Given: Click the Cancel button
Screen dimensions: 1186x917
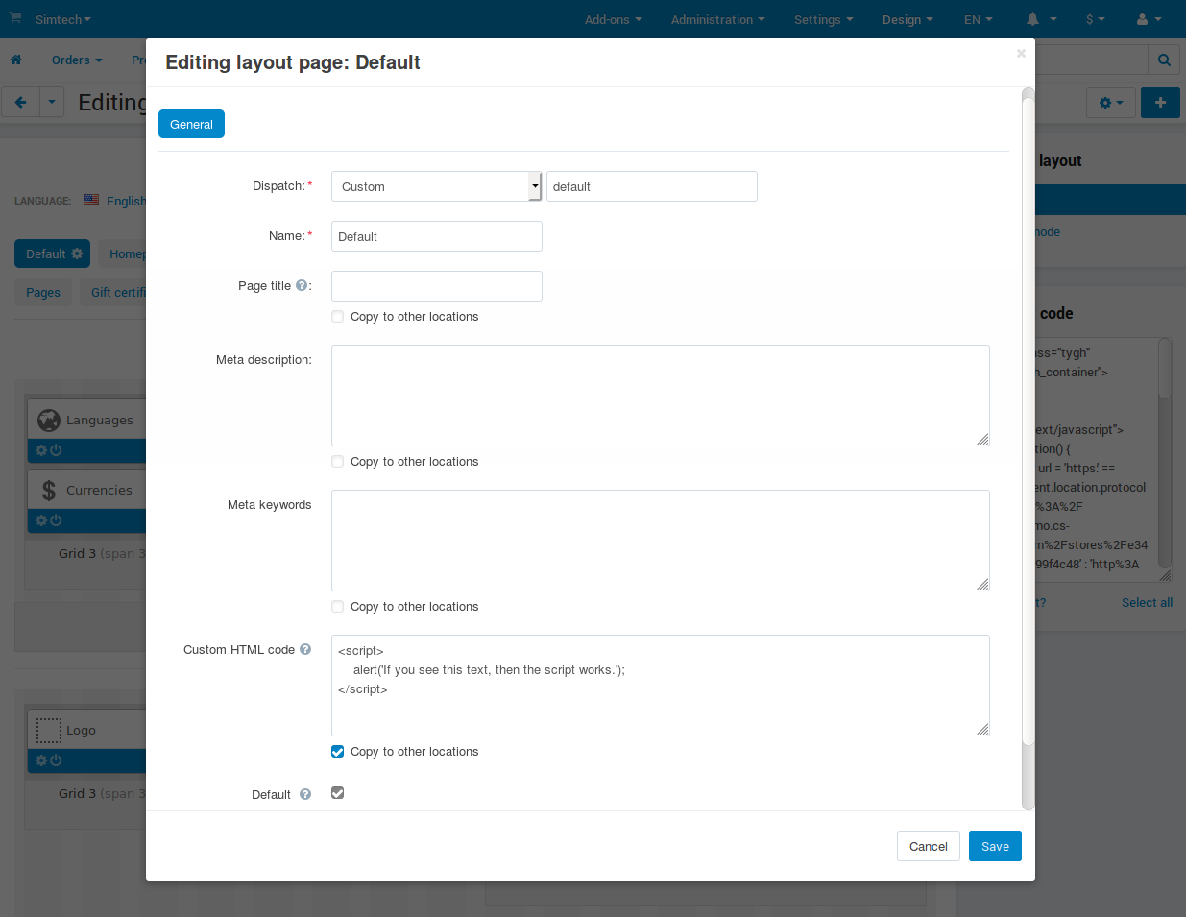Looking at the screenshot, I should click(x=929, y=846).
